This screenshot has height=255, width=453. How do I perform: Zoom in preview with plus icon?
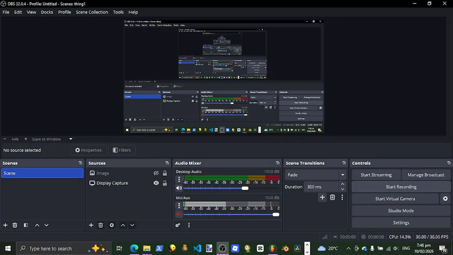(26, 139)
